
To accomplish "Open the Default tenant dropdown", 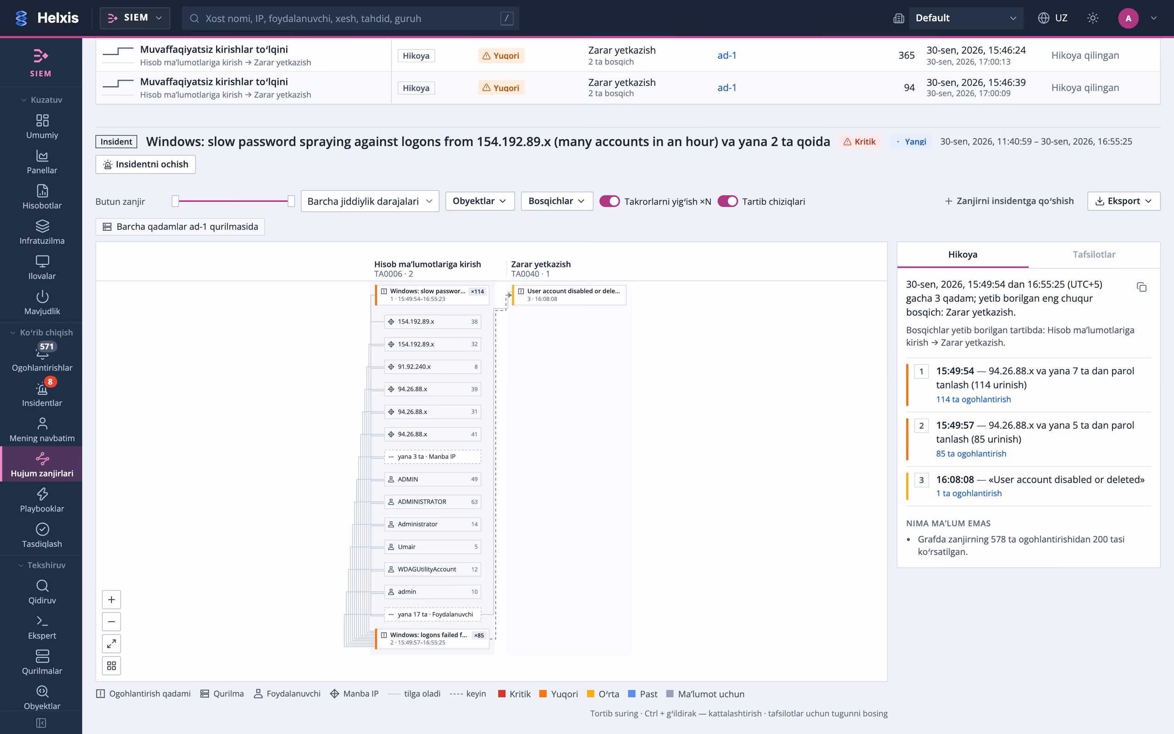I will point(965,18).
